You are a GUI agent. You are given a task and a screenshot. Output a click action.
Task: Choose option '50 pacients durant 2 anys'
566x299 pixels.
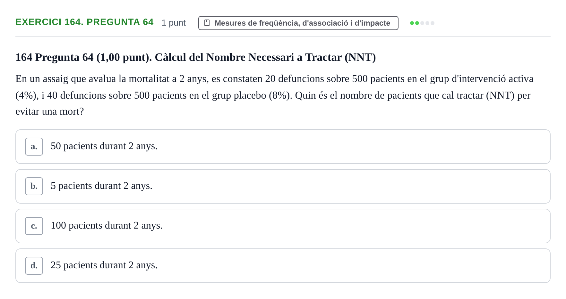point(283,147)
